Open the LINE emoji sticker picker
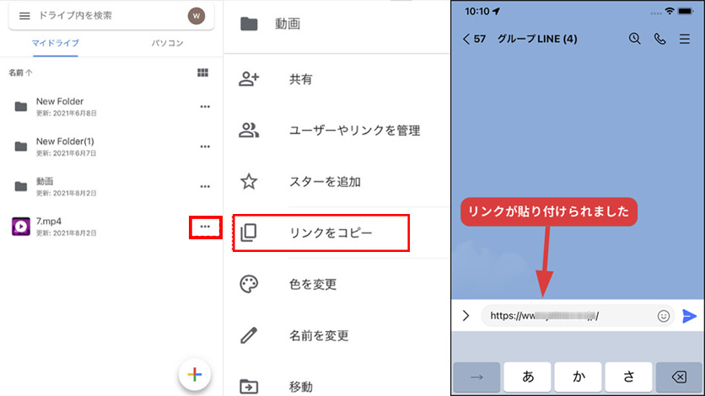Image resolution: width=705 pixels, height=396 pixels. (663, 316)
